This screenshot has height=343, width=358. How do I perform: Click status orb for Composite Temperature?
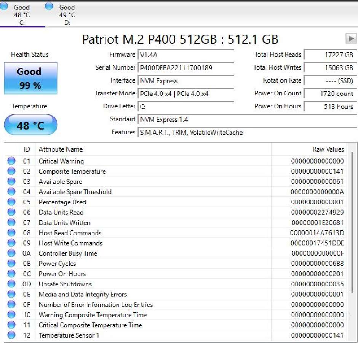tap(11, 171)
